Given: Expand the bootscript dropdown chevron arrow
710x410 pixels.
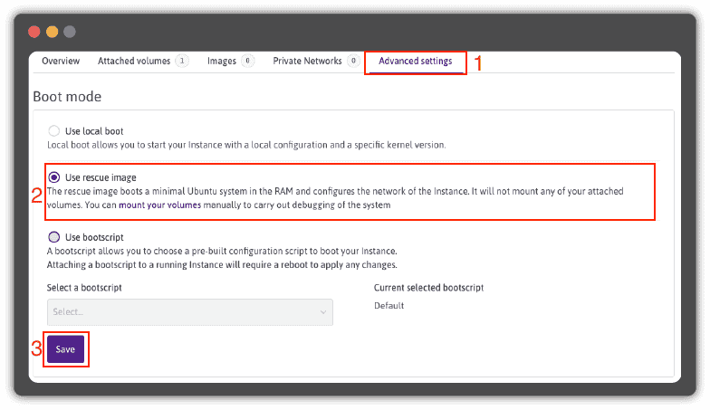Looking at the screenshot, I should (323, 312).
